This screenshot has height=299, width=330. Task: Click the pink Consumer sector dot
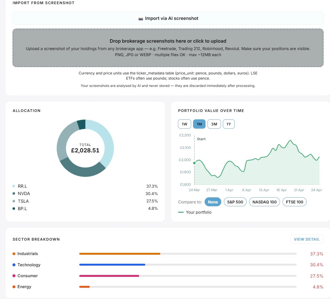tap(14, 276)
